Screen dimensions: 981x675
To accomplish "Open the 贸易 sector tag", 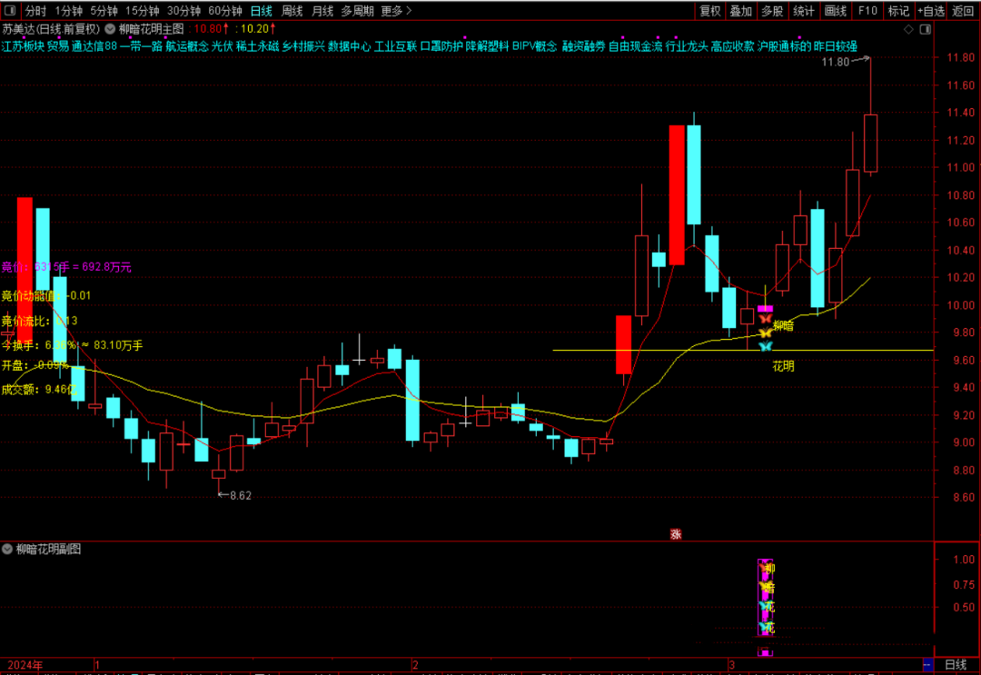I will pos(58,46).
